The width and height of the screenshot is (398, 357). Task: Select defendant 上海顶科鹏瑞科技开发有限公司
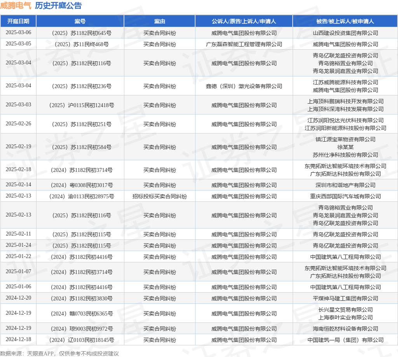coord(346,101)
